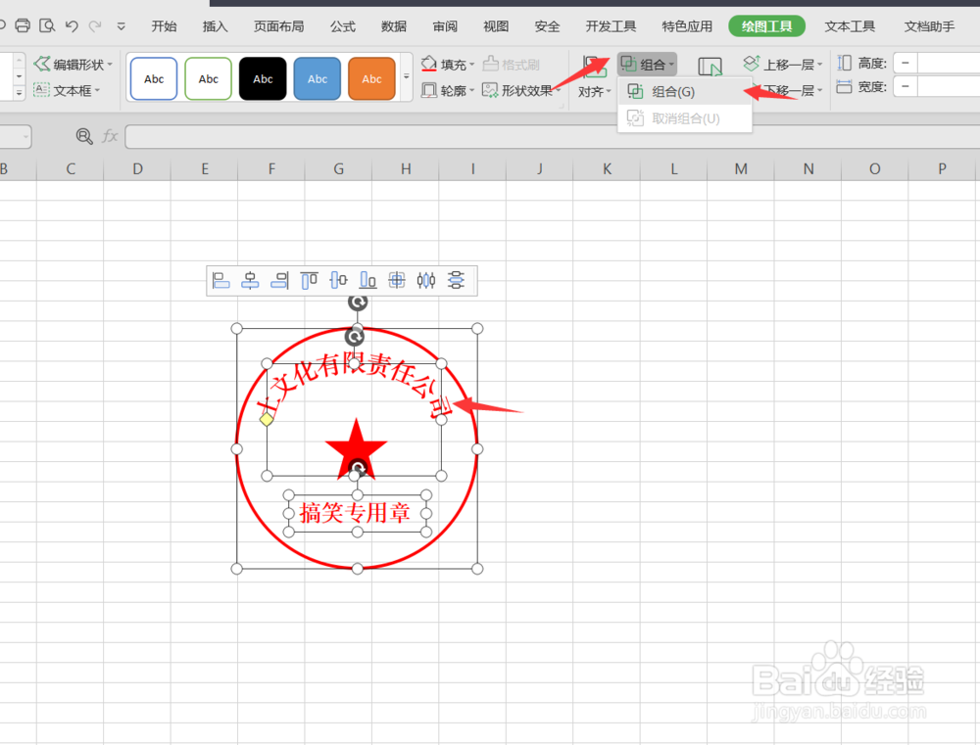Viewport: 980px width, 745px height.
Task: Select the 搞笑专用章 text box
Action: pos(357,513)
